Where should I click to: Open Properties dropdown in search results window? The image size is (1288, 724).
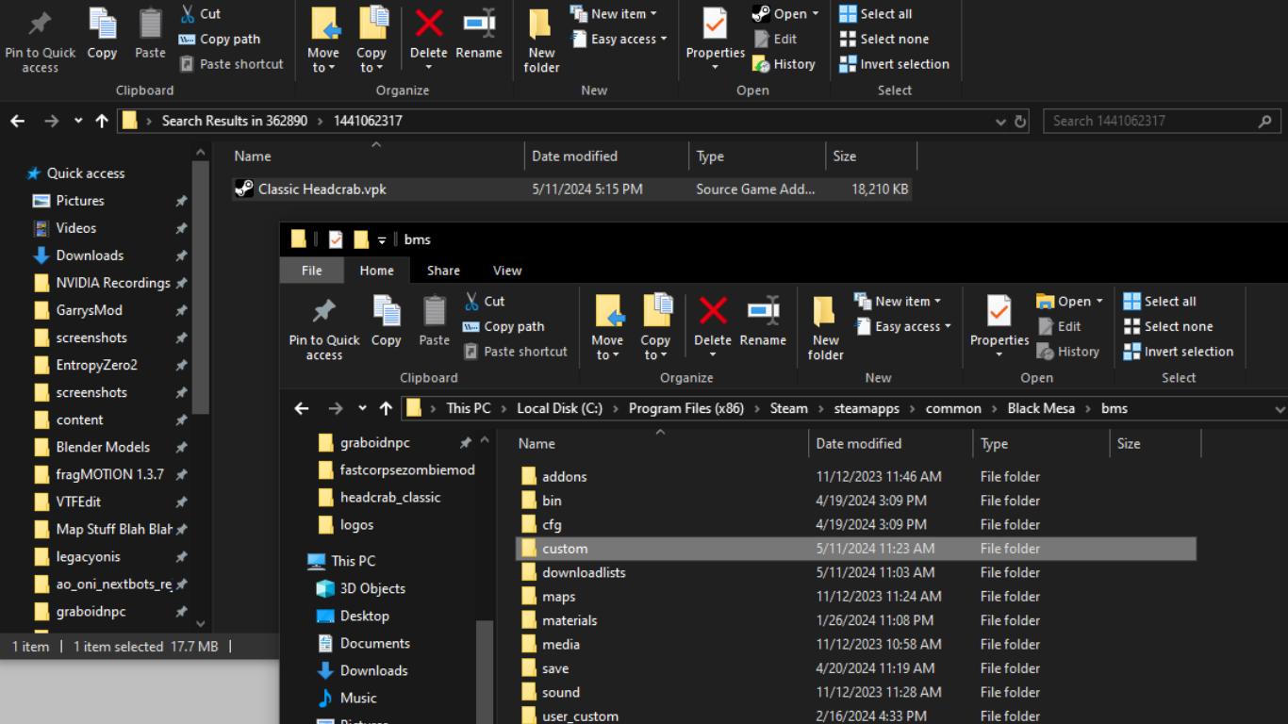click(x=716, y=67)
